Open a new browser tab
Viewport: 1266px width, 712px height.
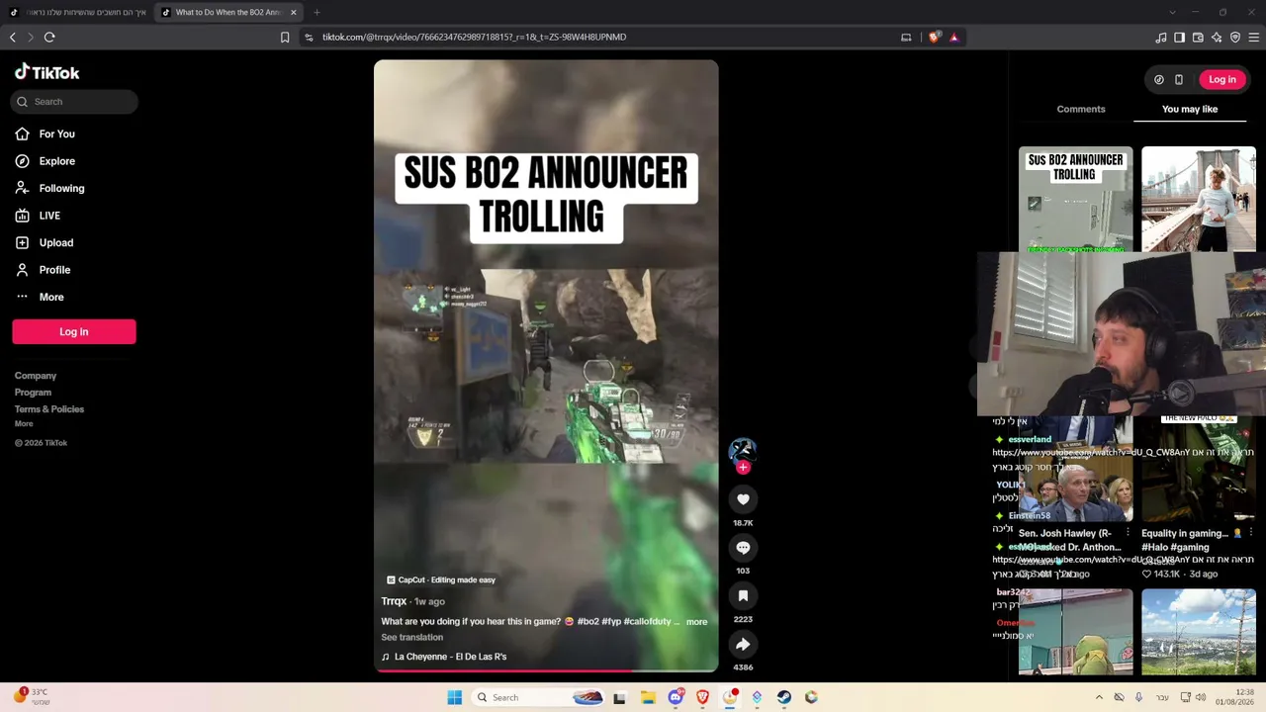316,12
